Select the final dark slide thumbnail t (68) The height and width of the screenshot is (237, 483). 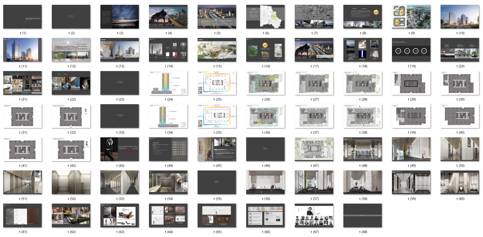pyautogui.click(x=363, y=215)
